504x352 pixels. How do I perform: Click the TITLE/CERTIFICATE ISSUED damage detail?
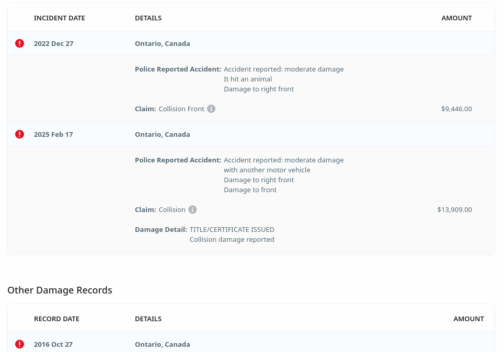coord(232,229)
